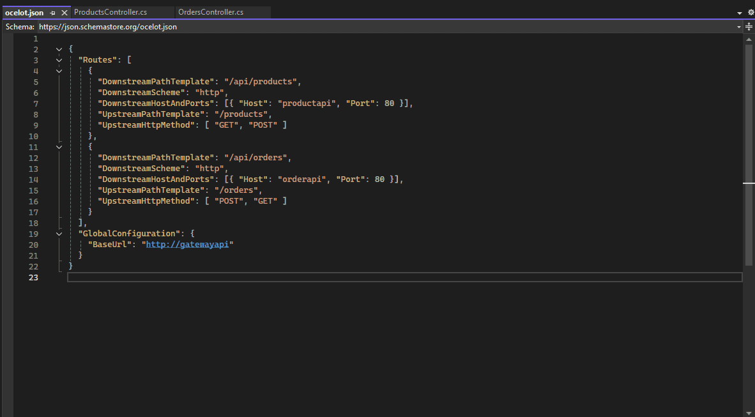This screenshot has width=755, height=417.
Task: Click the "http" value on line 13
Action: click(210, 169)
